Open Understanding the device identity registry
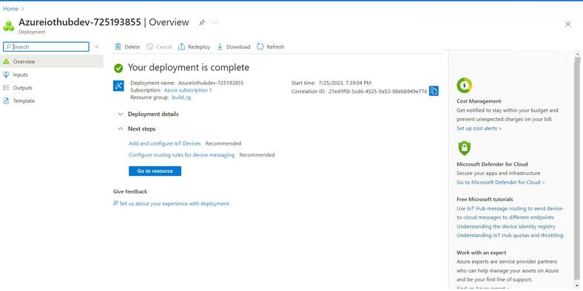The image size is (583, 291). tap(505, 227)
